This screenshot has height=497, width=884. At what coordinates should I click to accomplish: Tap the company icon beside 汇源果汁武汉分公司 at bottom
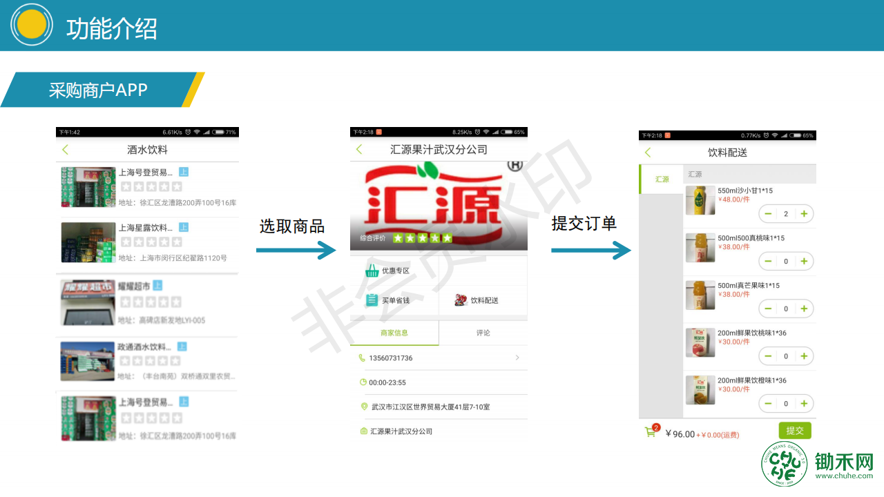click(x=363, y=431)
